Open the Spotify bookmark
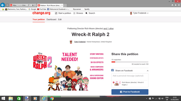Image resolution: width=181 pixels, height=101 pixels. click(87, 9)
